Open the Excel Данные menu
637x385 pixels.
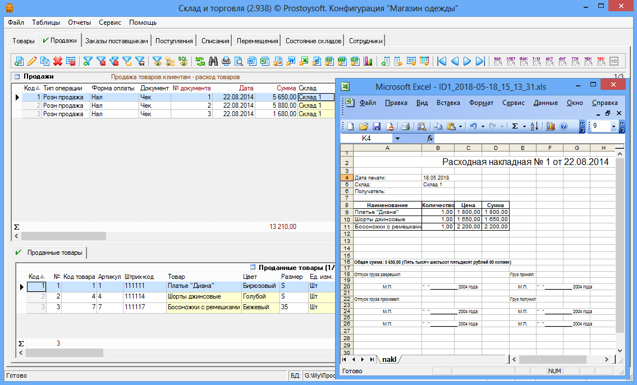546,103
